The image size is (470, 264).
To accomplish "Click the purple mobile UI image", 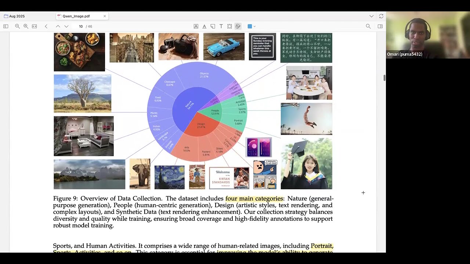I will tap(258, 147).
